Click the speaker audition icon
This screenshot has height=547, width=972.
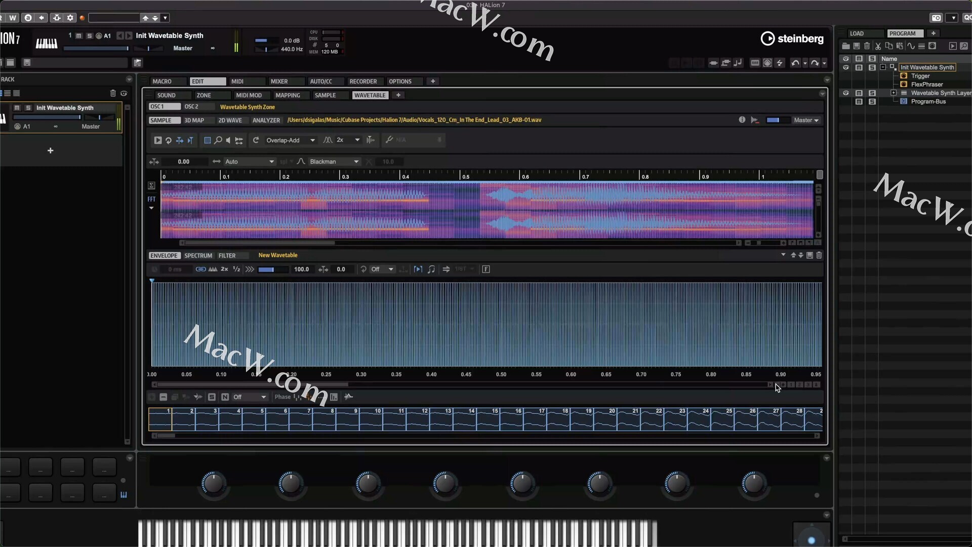coord(228,140)
